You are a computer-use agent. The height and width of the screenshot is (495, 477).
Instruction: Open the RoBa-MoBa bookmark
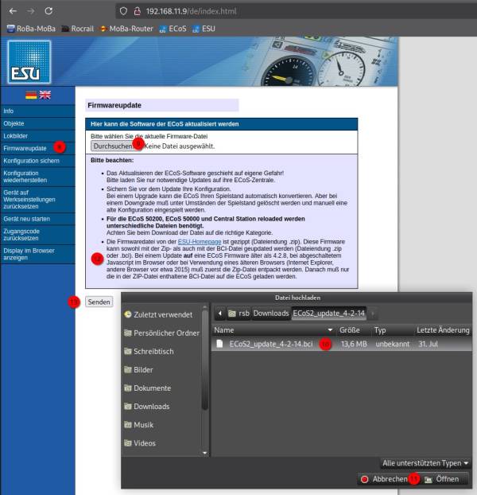(x=31, y=29)
